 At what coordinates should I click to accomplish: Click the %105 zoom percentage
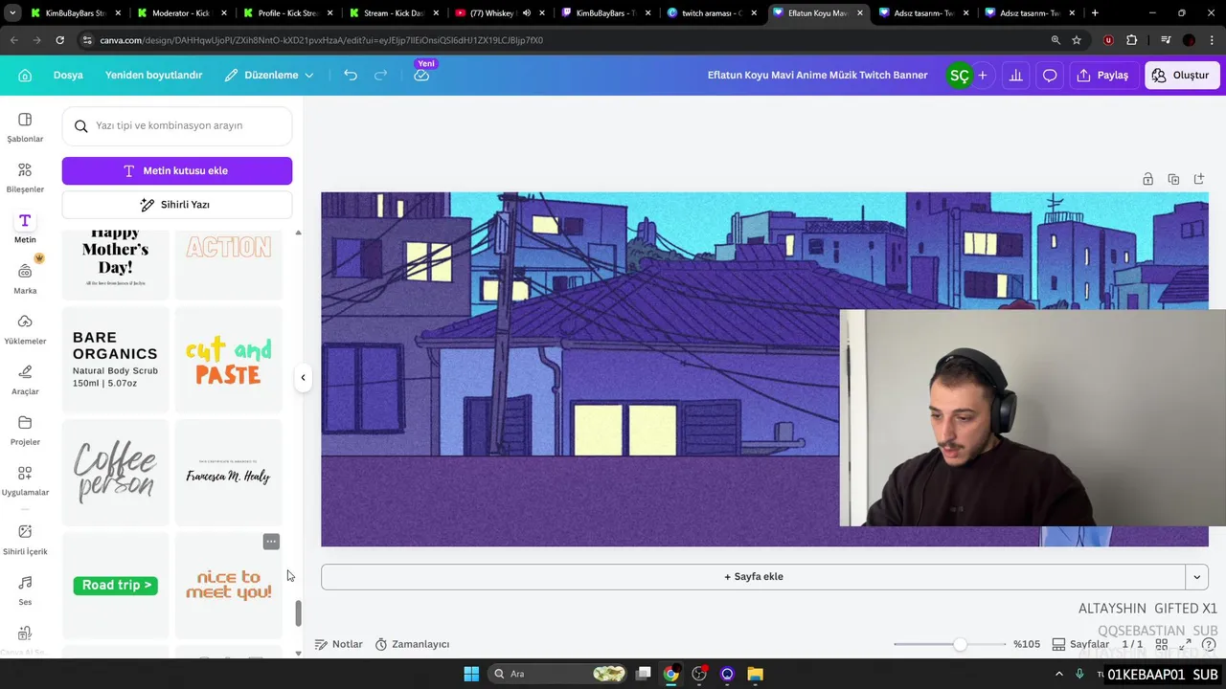point(1027,644)
